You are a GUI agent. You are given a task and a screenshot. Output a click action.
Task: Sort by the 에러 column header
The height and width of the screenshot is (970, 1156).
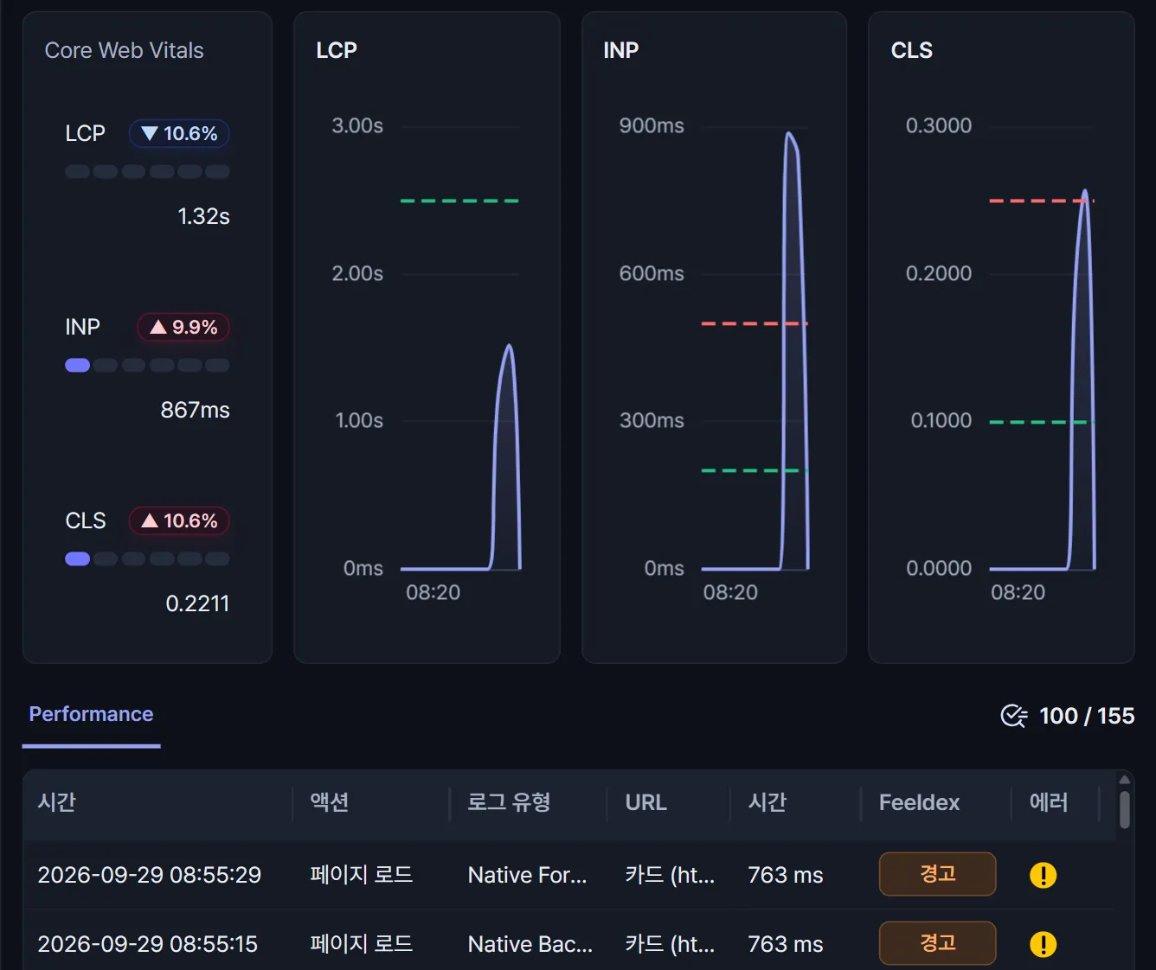point(1048,802)
